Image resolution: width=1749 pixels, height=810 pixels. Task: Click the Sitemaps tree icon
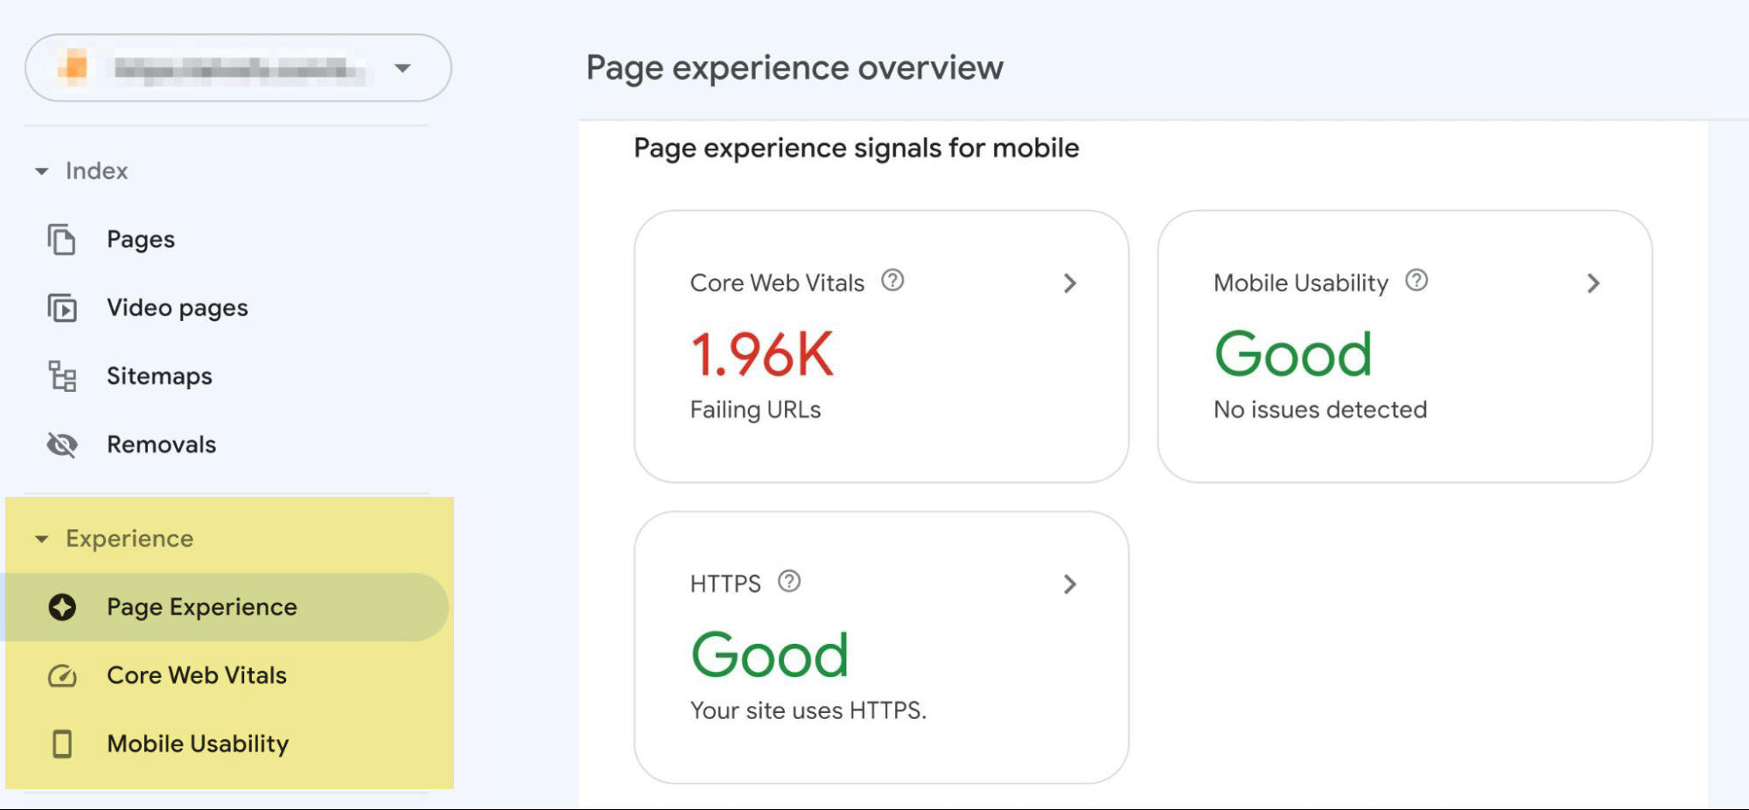pos(61,376)
